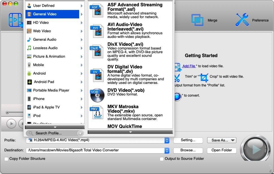This screenshot has width=274, height=174.
Task: Expand the HD Video submenu arrow
Action: [x=82, y=23]
